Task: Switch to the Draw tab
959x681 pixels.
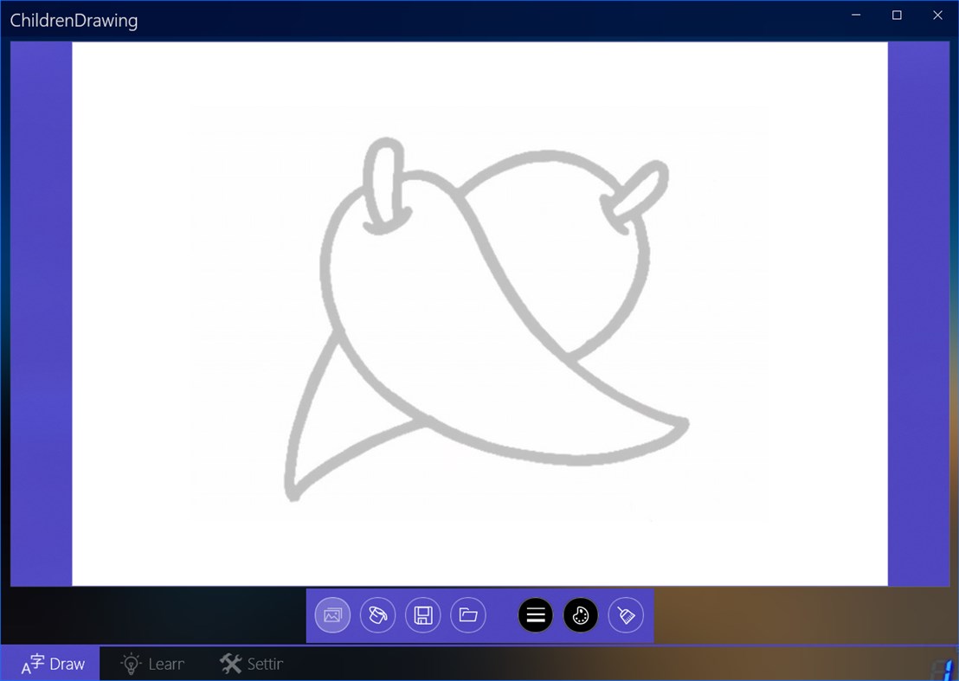Action: tap(50, 664)
